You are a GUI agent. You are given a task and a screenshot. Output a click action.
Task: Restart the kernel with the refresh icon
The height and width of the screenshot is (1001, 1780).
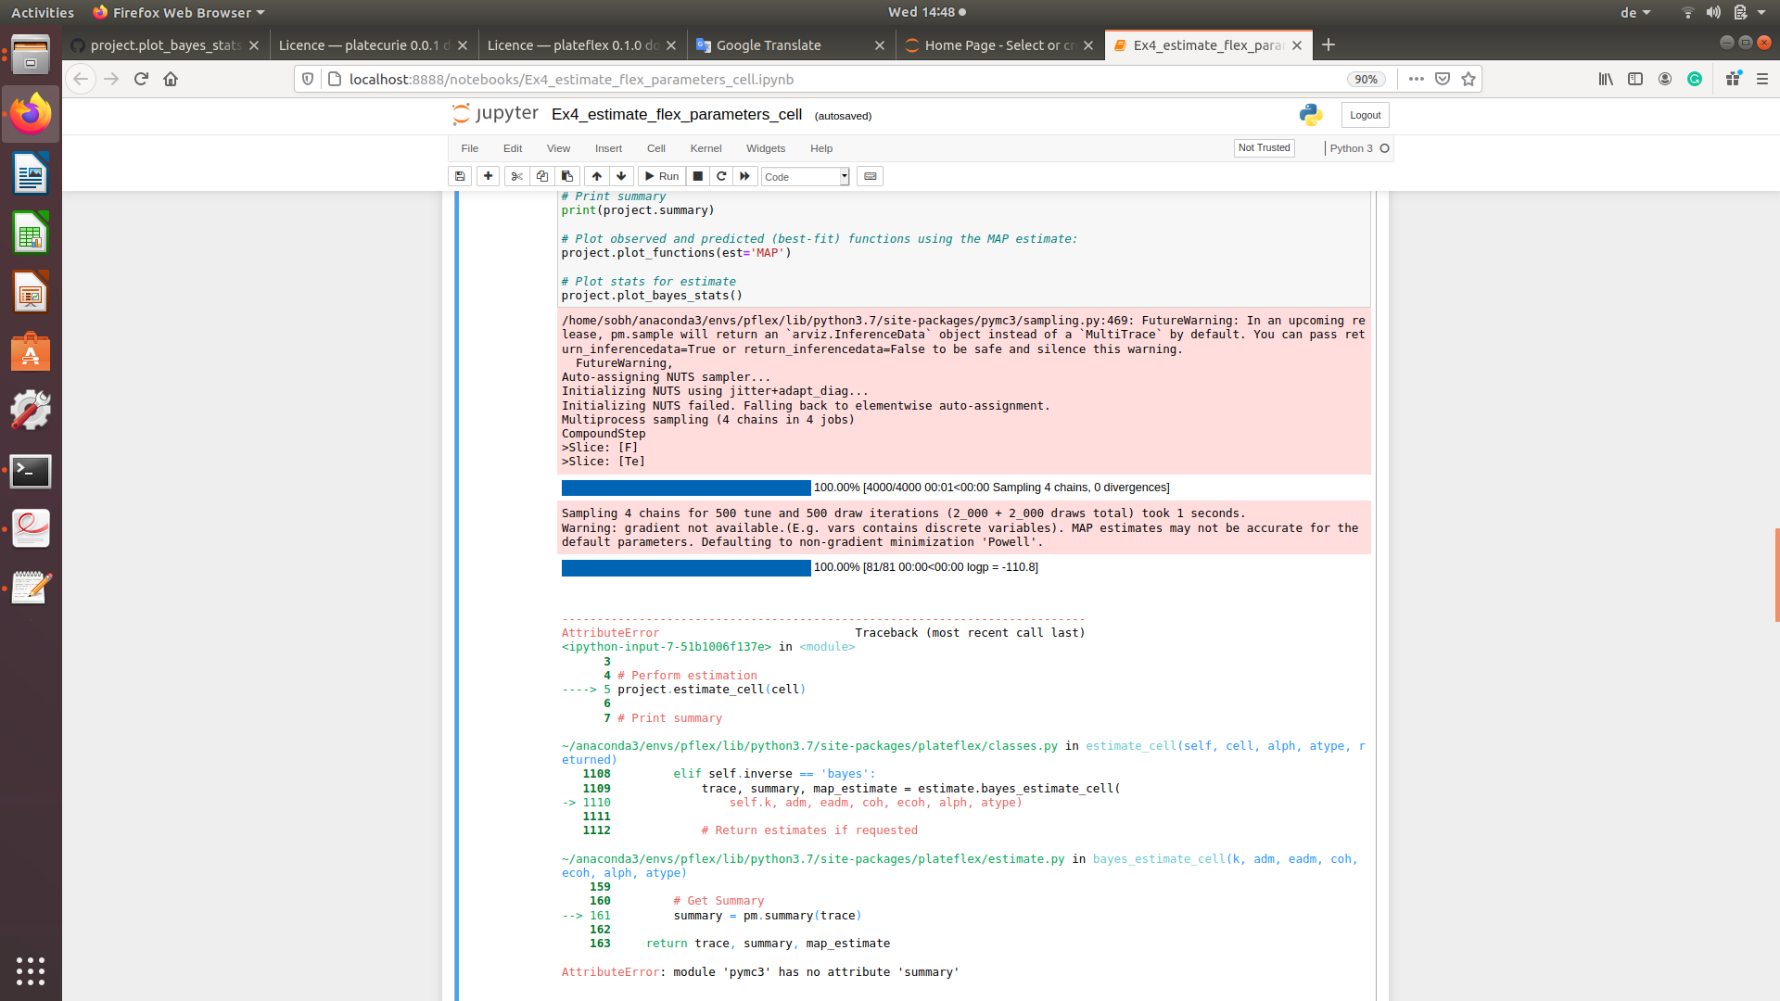coord(721,176)
